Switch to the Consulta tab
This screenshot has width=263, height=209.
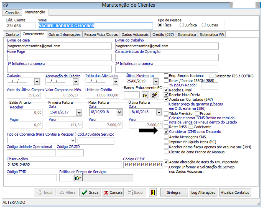tap(12, 13)
